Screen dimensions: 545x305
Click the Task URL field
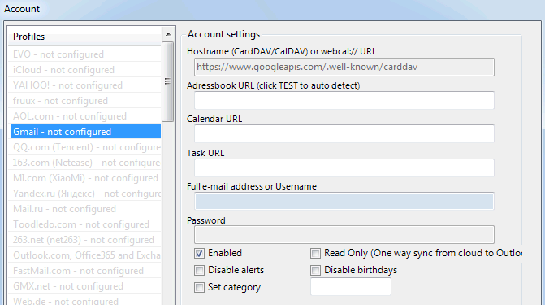[x=344, y=168]
